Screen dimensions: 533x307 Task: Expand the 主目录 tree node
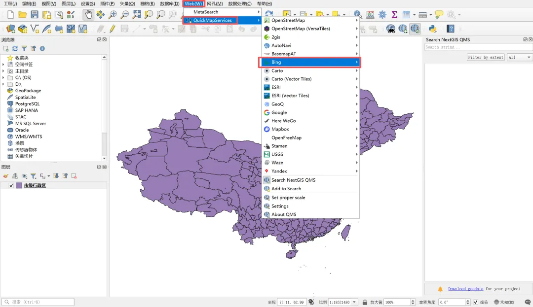coord(3,71)
